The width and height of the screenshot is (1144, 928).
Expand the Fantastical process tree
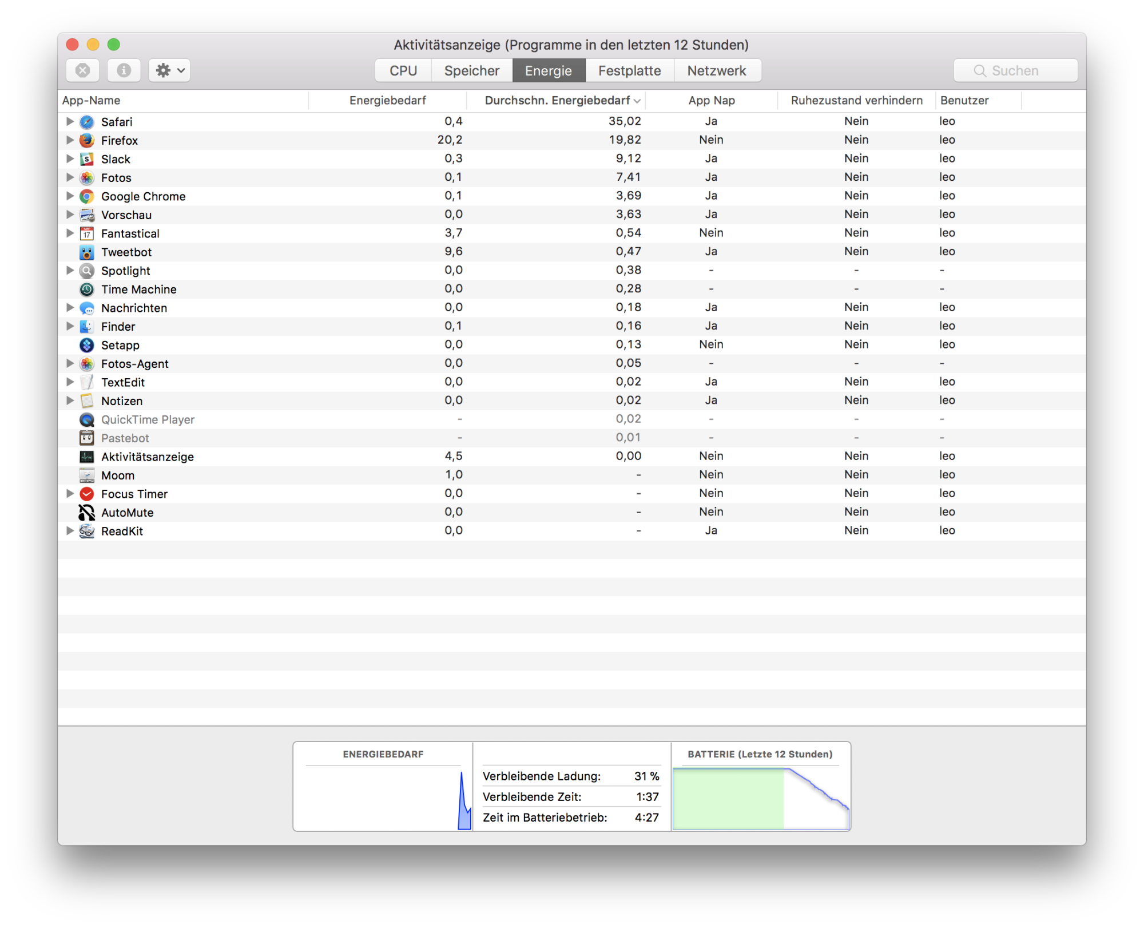[x=70, y=233]
